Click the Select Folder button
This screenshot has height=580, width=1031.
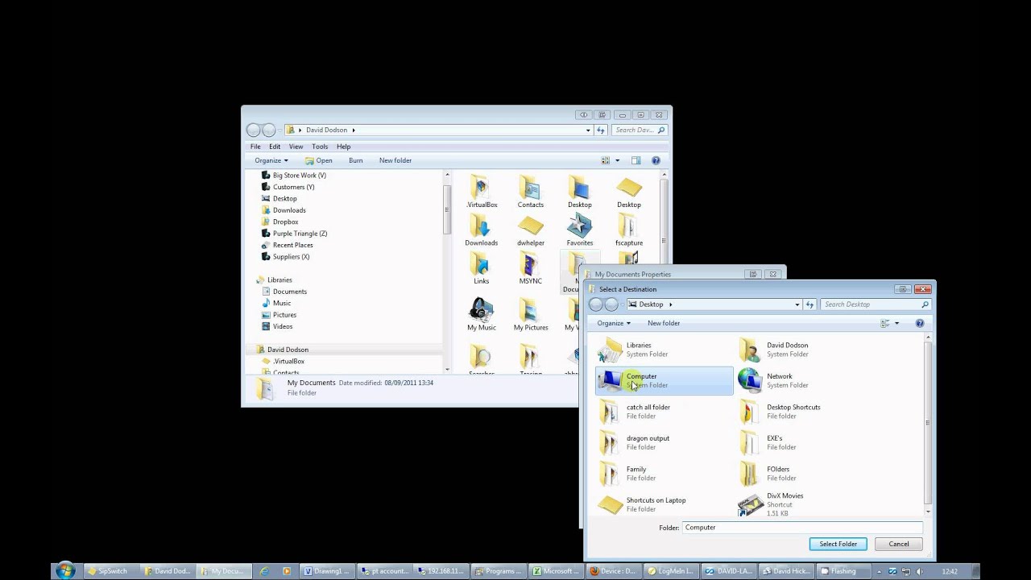(838, 544)
